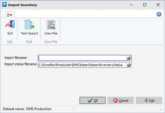
Task: Click the DMS Production dataset name text
Action: click(x=39, y=109)
